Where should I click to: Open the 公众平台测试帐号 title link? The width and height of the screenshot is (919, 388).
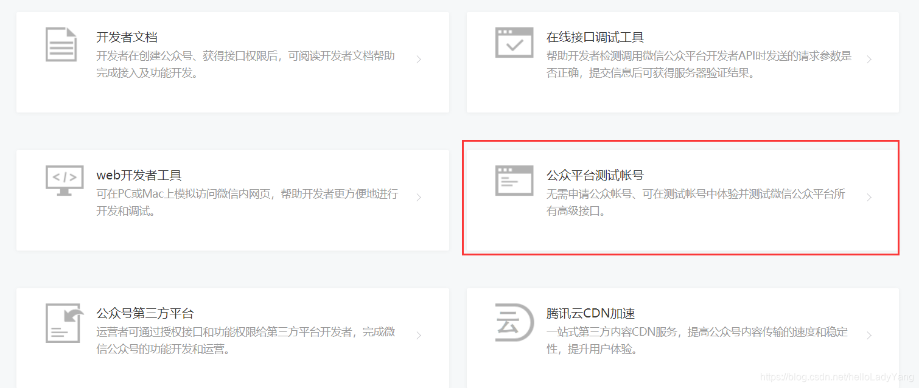pyautogui.click(x=595, y=176)
